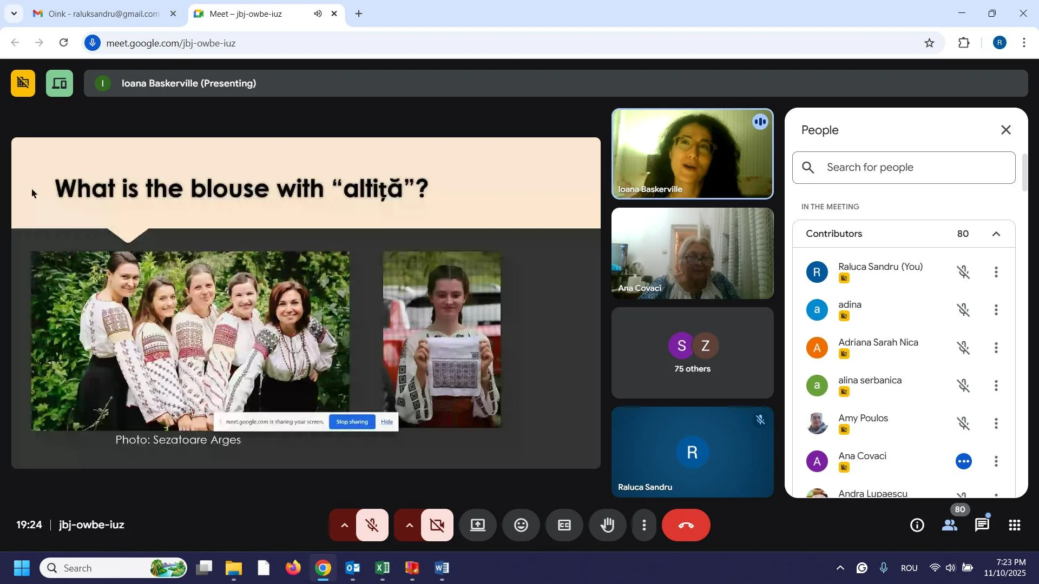
Task: Click the red leave call button
Action: (x=686, y=526)
